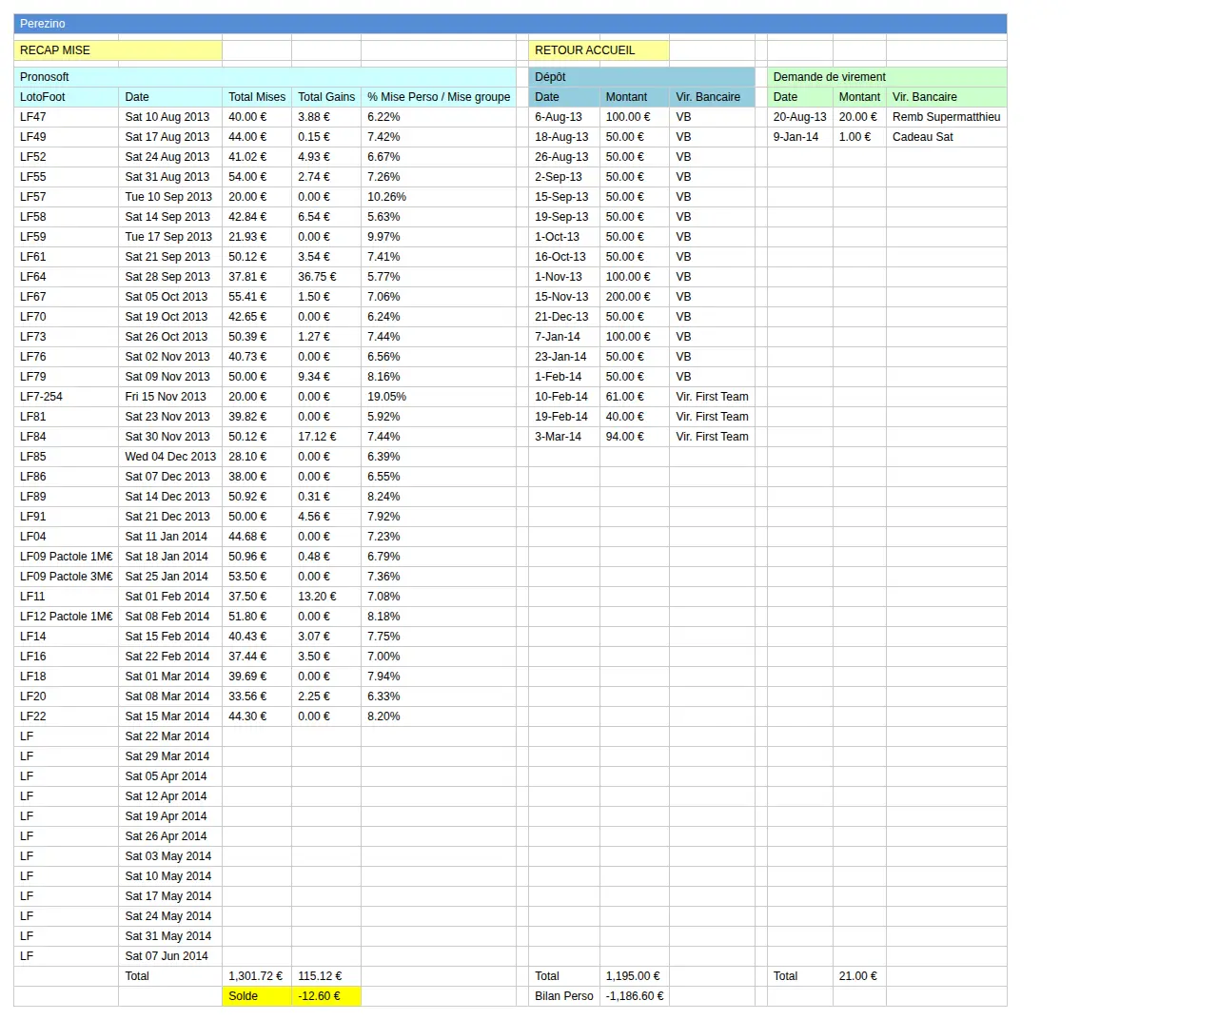Select the 15-Nov-13 deposit date
Screen dimensions: 1218x1020
pos(564,297)
